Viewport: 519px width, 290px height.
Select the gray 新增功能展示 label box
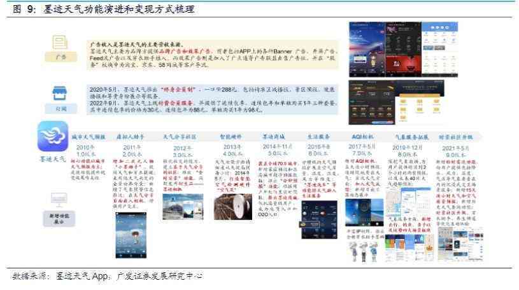pyautogui.click(x=59, y=219)
